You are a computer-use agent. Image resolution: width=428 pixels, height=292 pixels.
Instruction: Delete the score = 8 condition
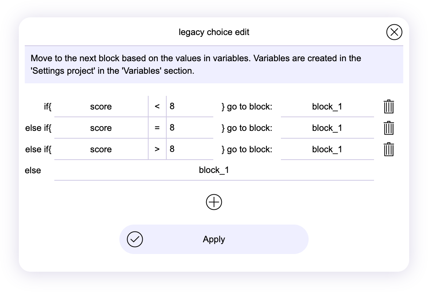[x=388, y=128]
